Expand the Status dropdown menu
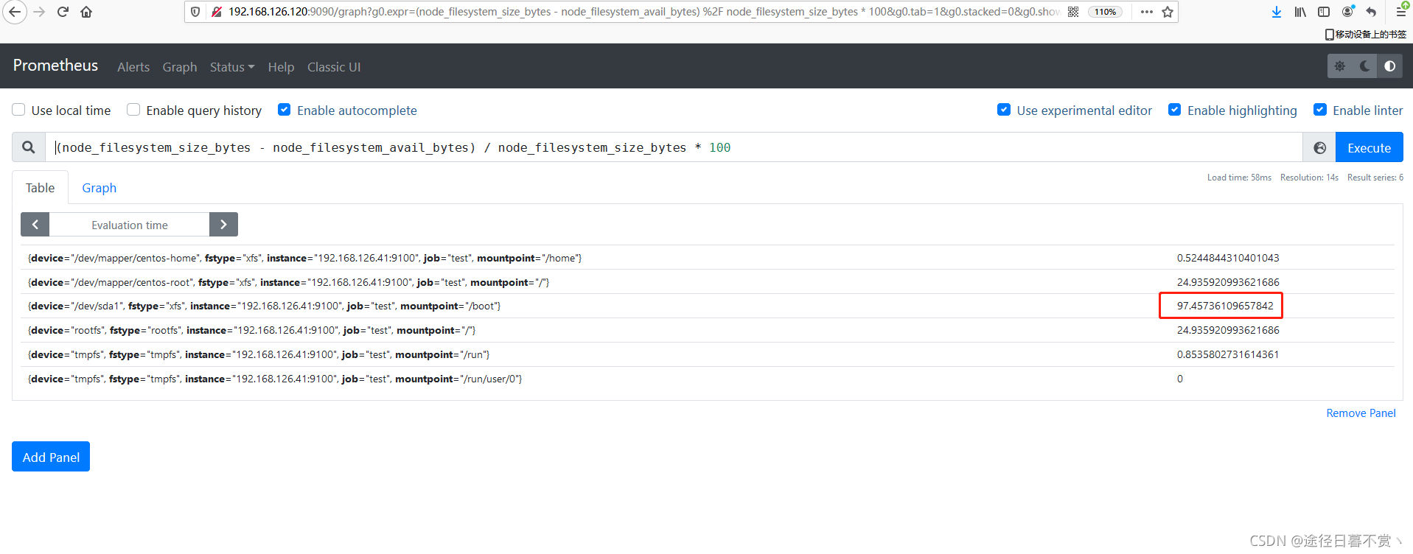The height and width of the screenshot is (554, 1413). pyautogui.click(x=232, y=67)
